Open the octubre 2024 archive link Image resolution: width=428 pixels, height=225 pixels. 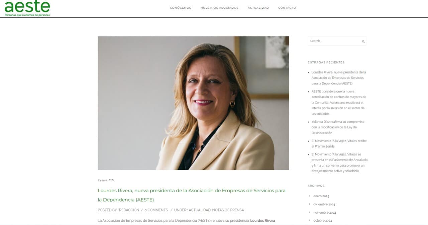pos(323,220)
